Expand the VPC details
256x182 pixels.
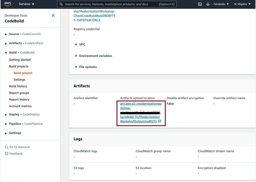click(x=80, y=44)
